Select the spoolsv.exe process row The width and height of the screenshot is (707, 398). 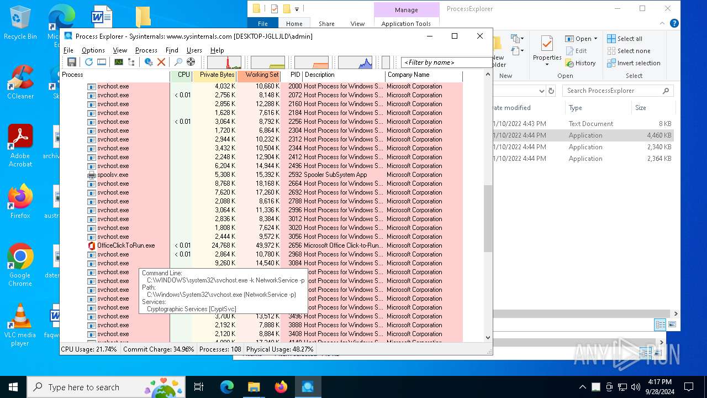pyautogui.click(x=261, y=175)
